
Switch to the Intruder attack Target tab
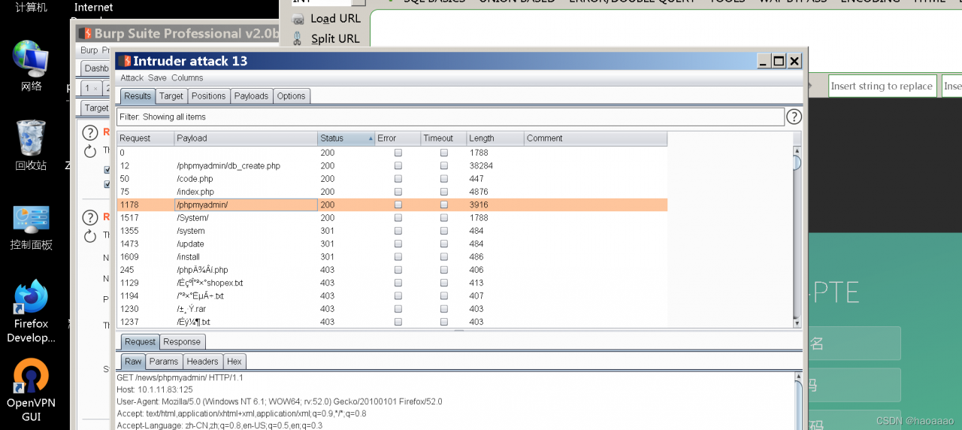tap(171, 96)
